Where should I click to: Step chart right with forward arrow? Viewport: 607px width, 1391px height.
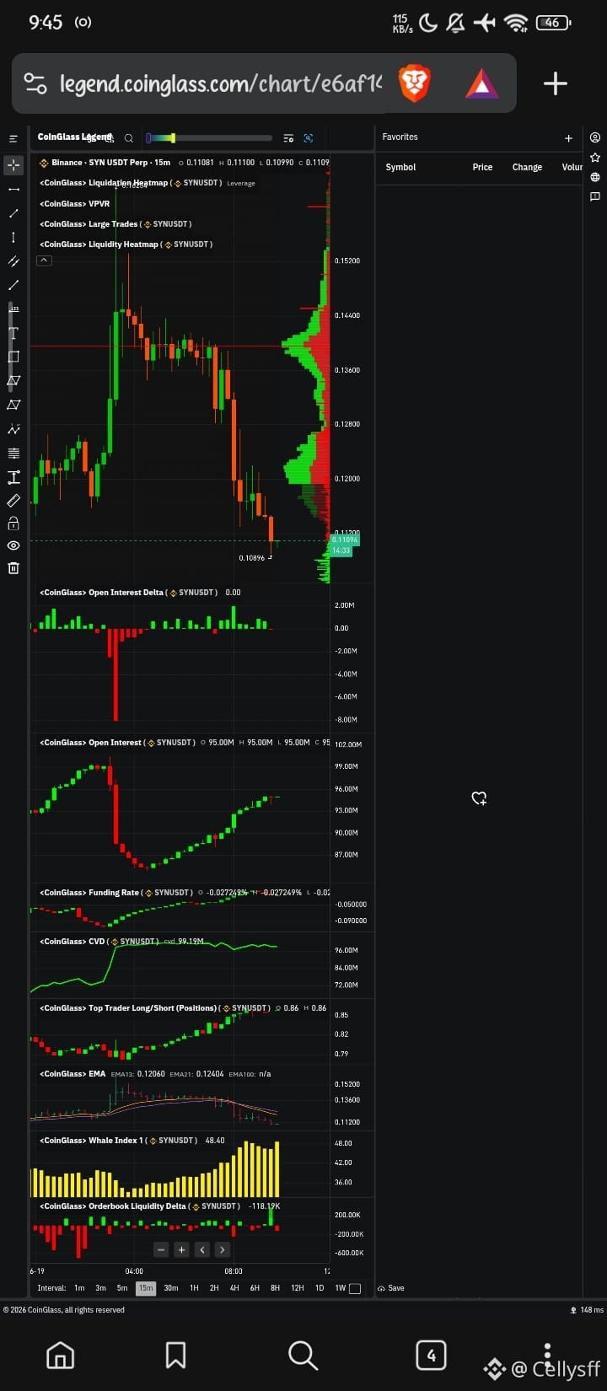tap(222, 1249)
